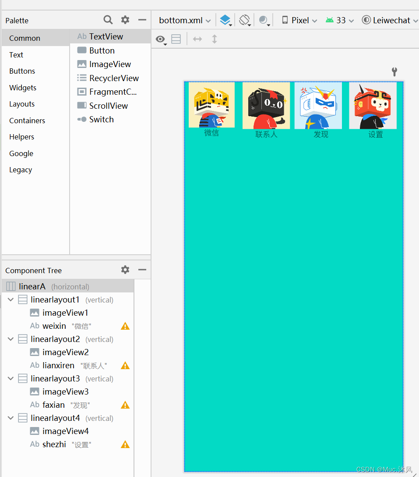Screen dimensions: 419x477
Task: Open the Pixel device dropdown
Action: click(299, 20)
